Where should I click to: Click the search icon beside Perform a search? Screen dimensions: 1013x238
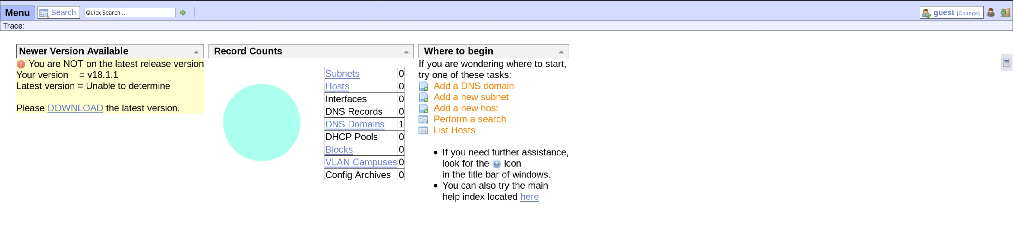click(423, 119)
